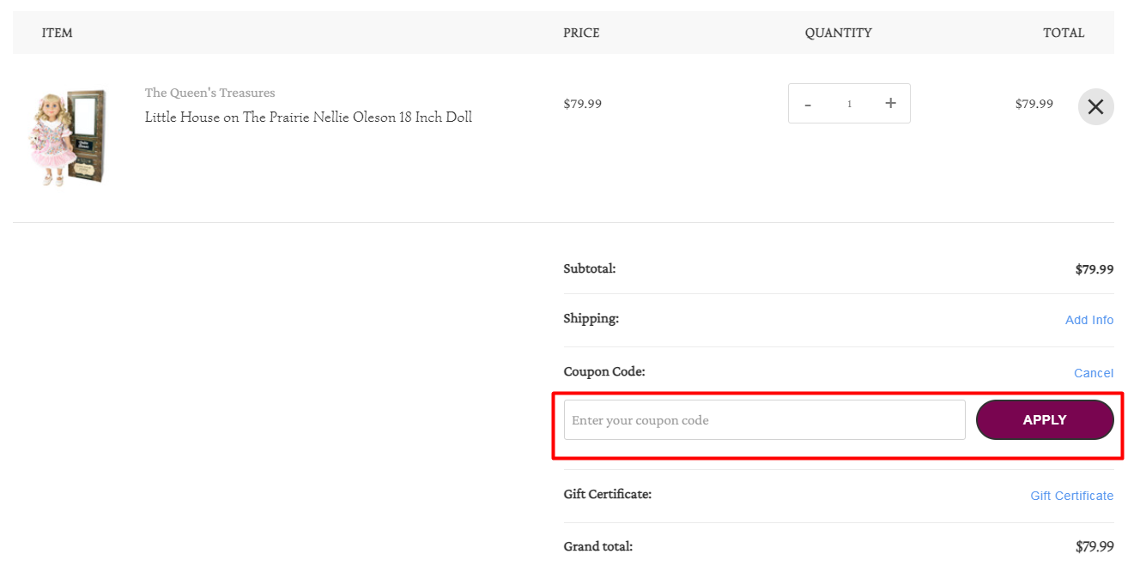
Task: Click the Subtotal label
Action: [x=589, y=268]
